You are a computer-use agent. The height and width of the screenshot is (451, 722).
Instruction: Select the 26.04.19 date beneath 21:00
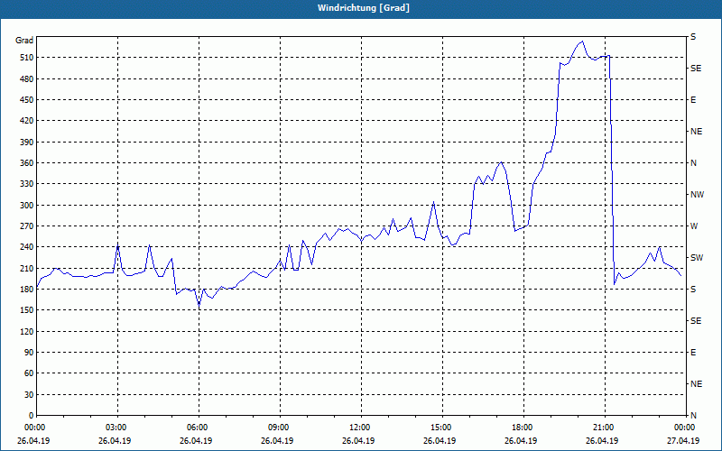(602, 441)
